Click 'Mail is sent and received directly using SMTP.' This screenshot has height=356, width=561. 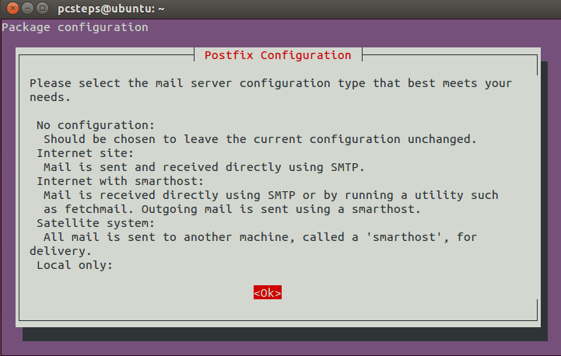[204, 167]
